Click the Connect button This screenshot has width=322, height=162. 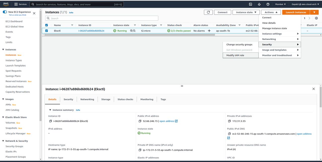point(222,12)
